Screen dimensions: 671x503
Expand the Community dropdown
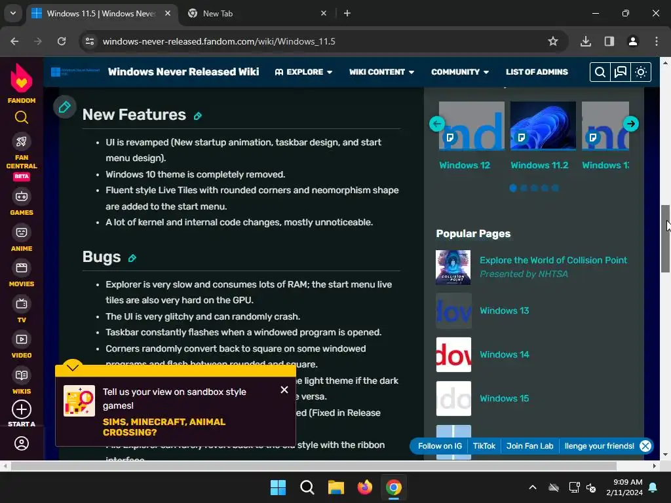pyautogui.click(x=459, y=72)
